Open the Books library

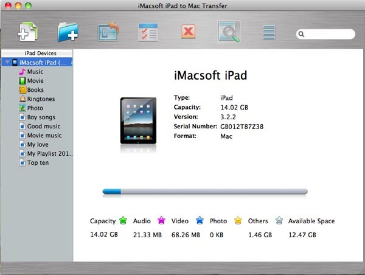(35, 89)
